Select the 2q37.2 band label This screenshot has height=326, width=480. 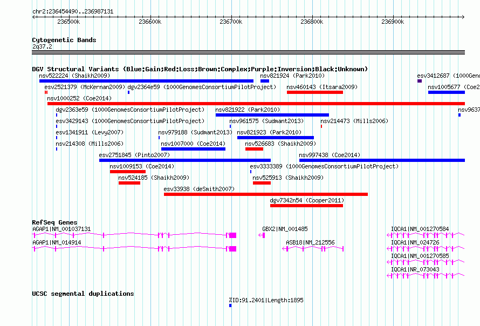pyautogui.click(x=42, y=46)
